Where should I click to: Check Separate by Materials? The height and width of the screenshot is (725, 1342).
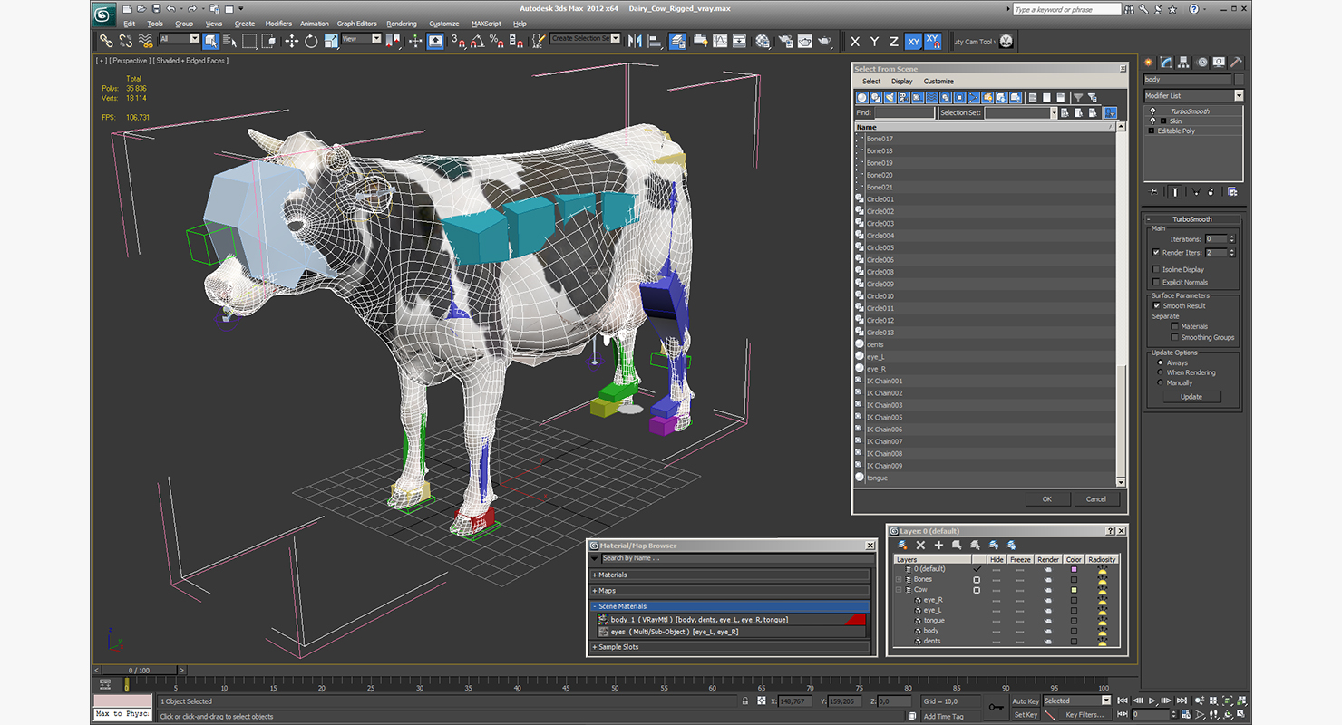(1175, 326)
